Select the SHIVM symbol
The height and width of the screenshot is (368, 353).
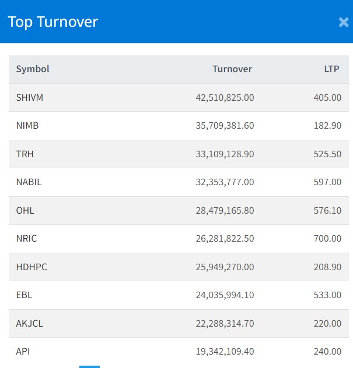click(x=30, y=98)
